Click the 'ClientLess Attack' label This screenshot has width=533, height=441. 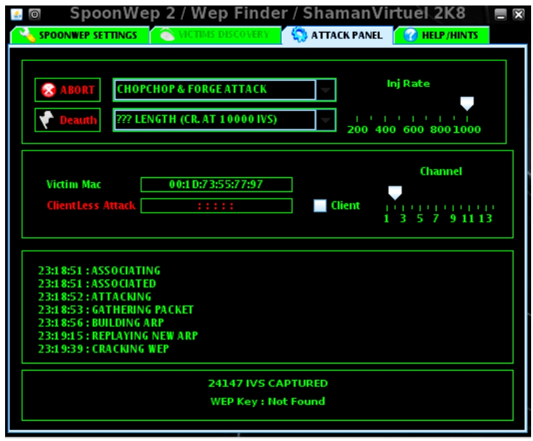[x=91, y=205]
